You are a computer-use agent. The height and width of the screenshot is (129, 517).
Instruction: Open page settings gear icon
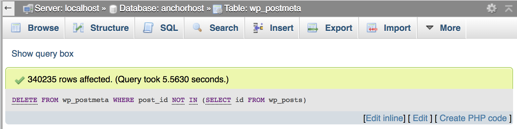point(492,9)
